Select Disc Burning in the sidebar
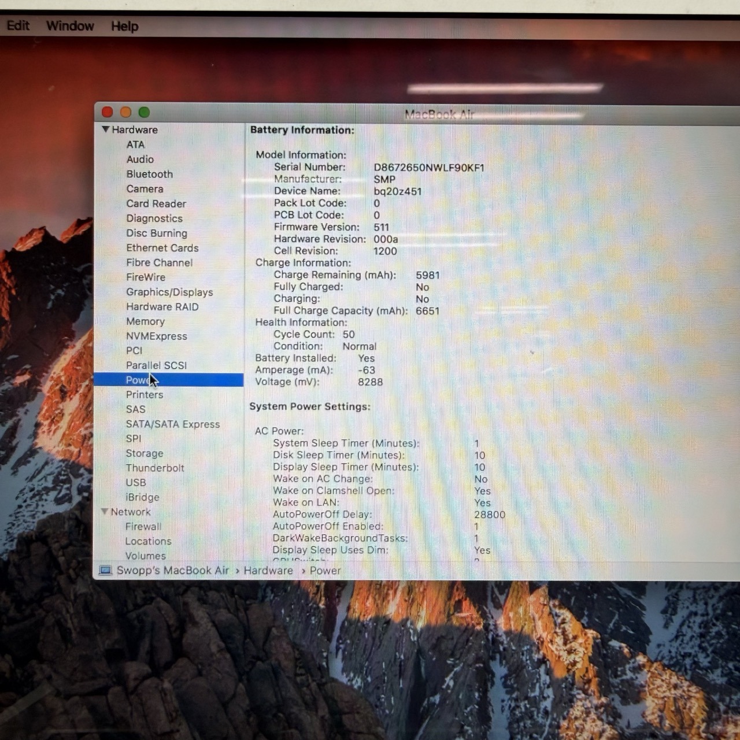This screenshot has height=740, width=740. click(157, 233)
